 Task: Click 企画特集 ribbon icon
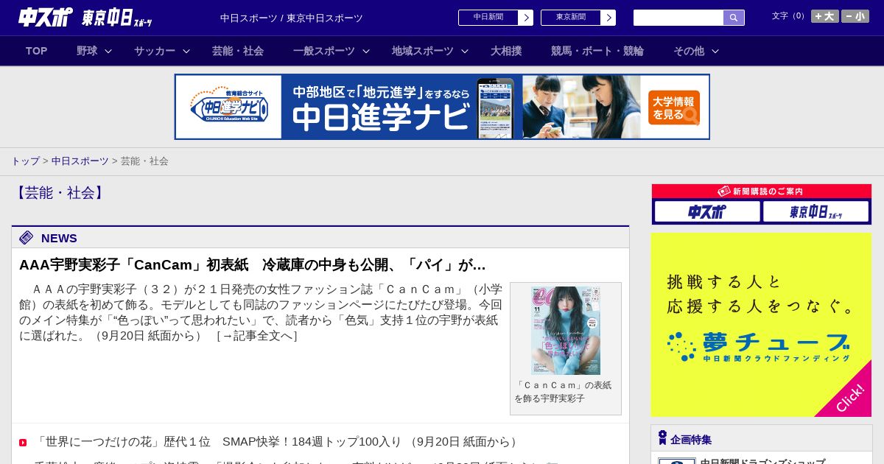(x=662, y=438)
